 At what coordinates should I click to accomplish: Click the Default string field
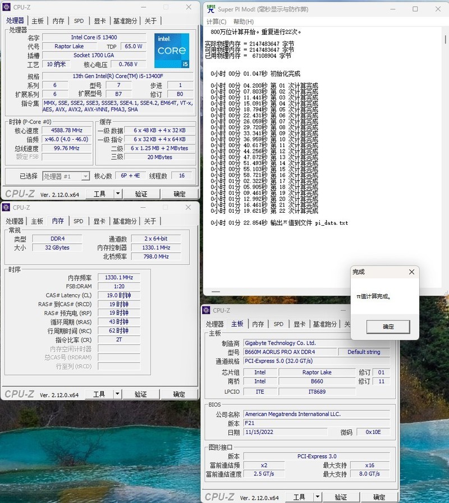pyautogui.click(x=364, y=352)
